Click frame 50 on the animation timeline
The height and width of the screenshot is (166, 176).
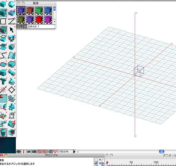coord(131,162)
